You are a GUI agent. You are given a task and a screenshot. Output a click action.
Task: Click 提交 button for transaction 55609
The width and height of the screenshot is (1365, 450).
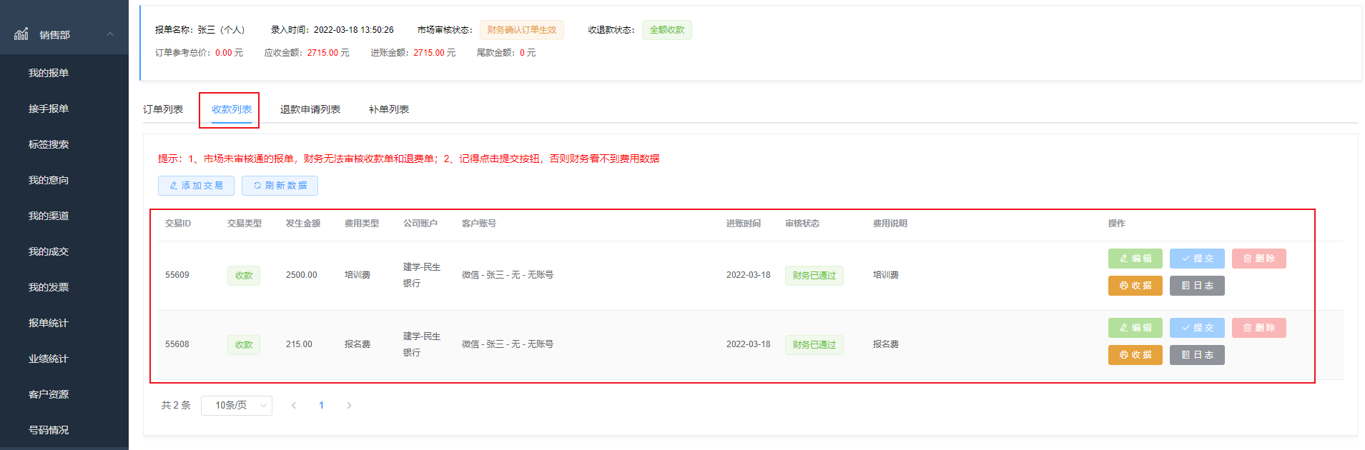[1197, 259]
